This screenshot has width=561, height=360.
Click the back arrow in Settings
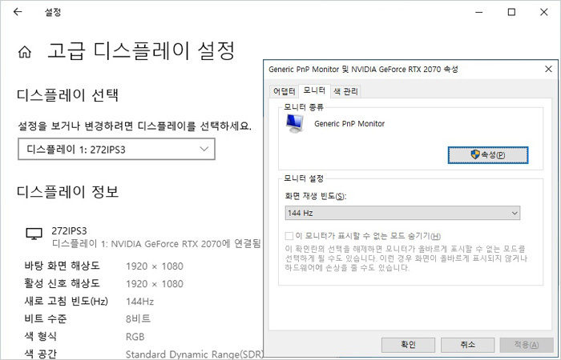pyautogui.click(x=18, y=13)
